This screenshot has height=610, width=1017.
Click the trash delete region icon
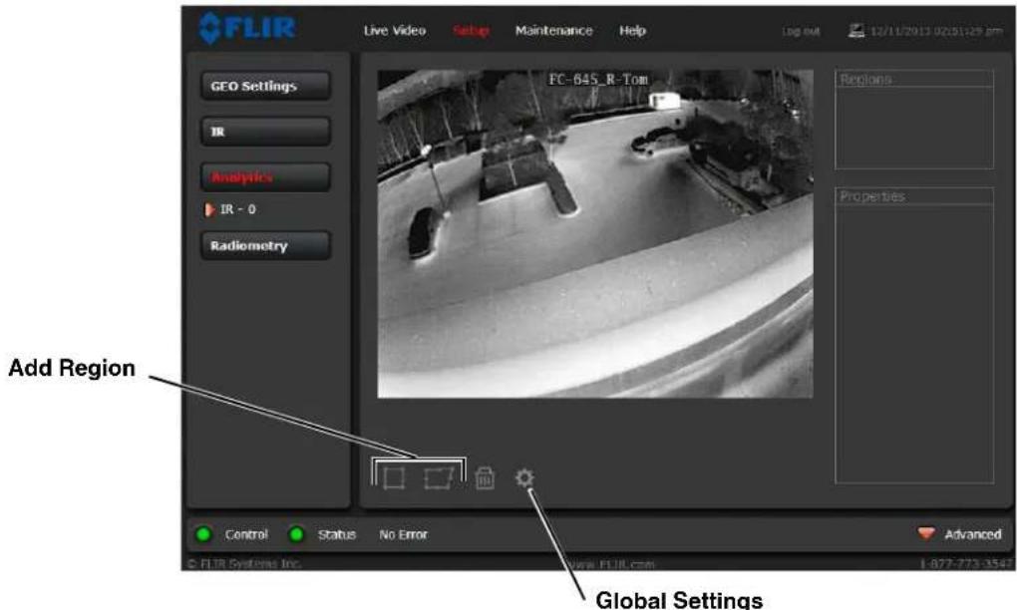[485, 478]
